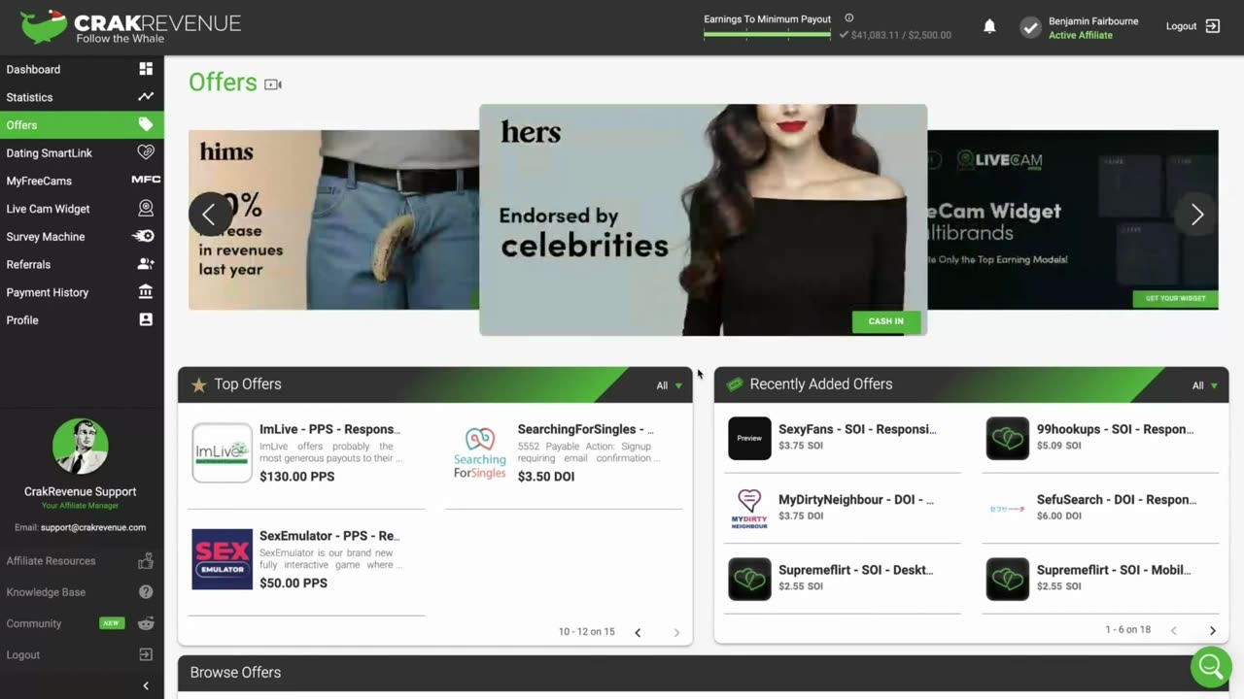Open SexEmulator - PPS offer title
The height and width of the screenshot is (699, 1244).
click(329, 536)
